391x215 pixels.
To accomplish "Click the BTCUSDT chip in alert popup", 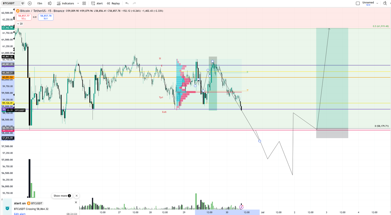I will (35, 203).
